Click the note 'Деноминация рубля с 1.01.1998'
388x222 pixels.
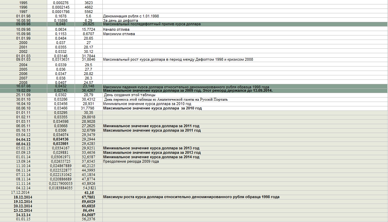[x=131, y=16]
